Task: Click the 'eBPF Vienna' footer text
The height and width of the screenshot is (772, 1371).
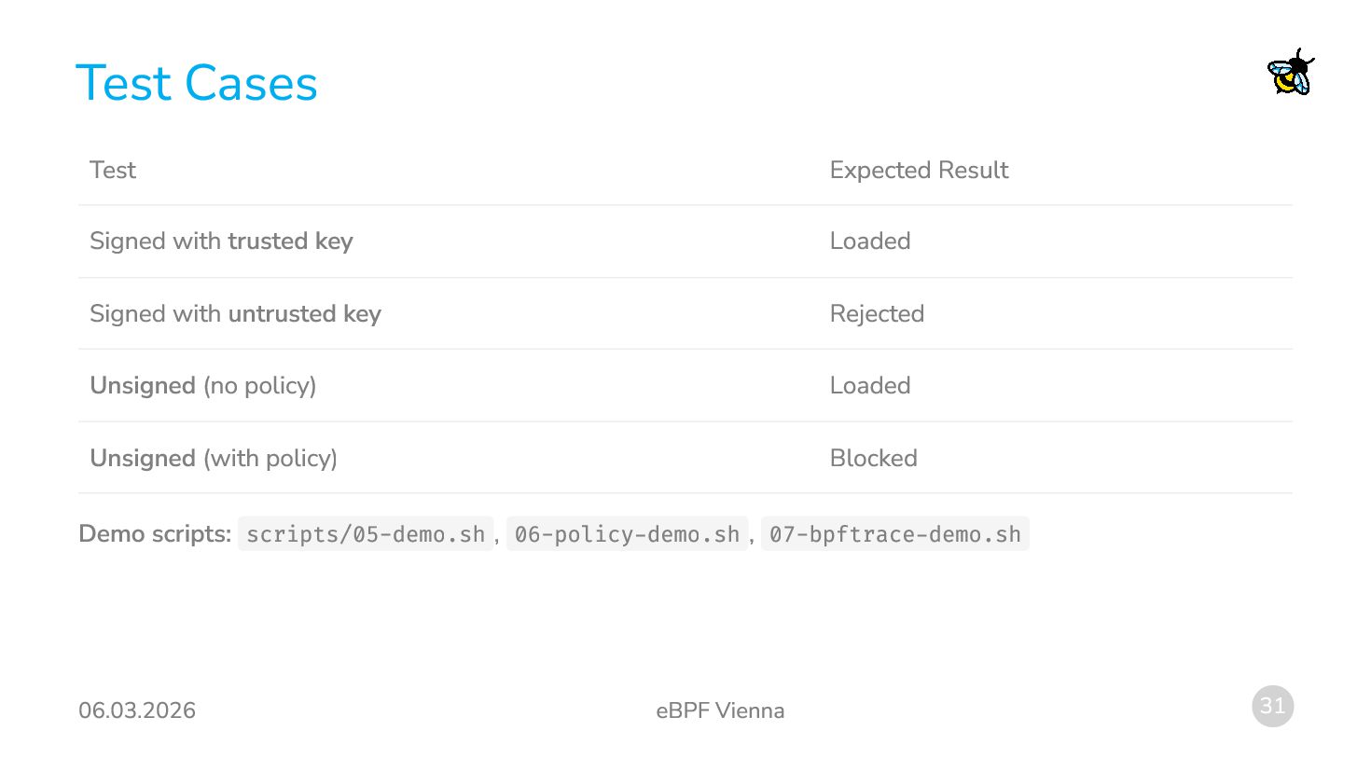Action: click(x=720, y=710)
